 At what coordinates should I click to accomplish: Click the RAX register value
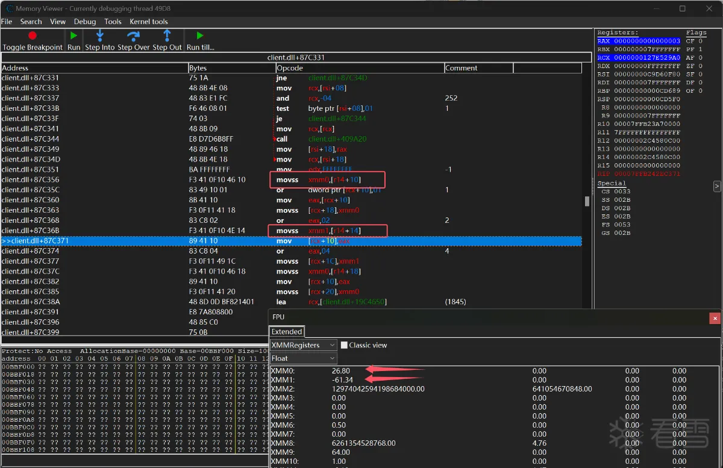[647, 41]
